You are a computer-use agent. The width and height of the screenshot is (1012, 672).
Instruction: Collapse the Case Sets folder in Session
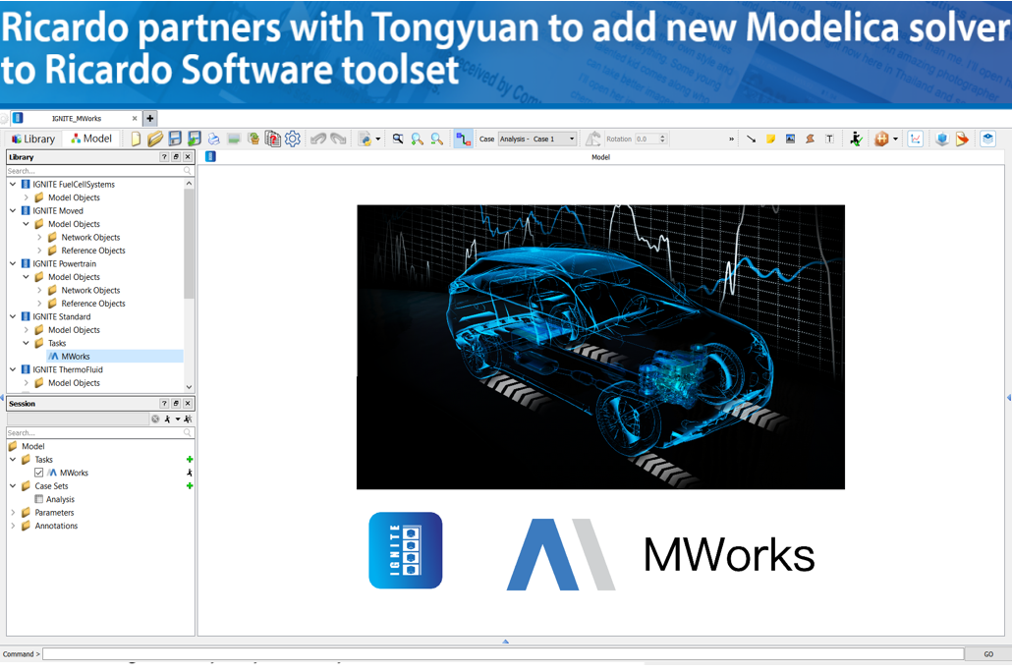[13, 485]
